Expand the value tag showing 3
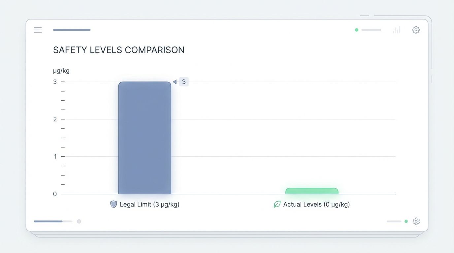The width and height of the screenshot is (454, 253). click(184, 81)
